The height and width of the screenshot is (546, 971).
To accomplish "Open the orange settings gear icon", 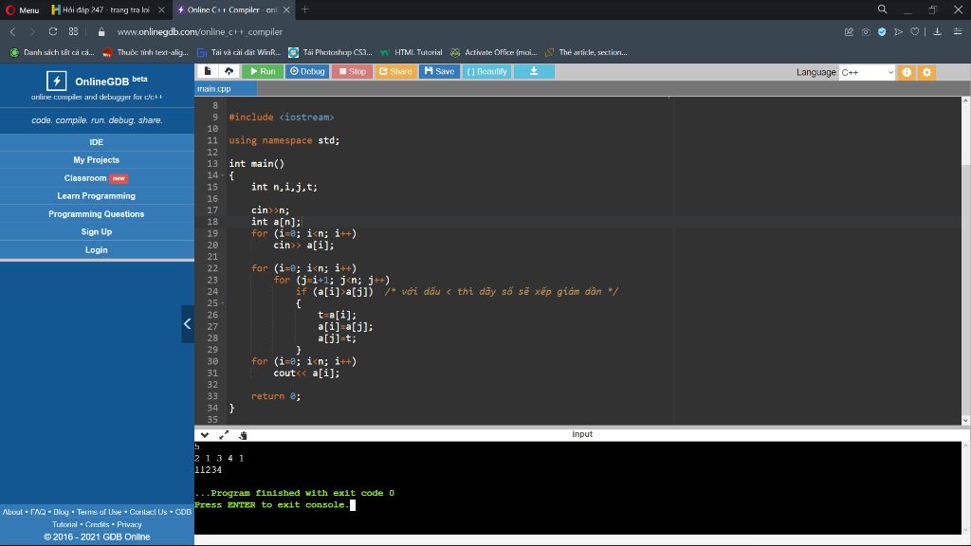I will tap(927, 72).
